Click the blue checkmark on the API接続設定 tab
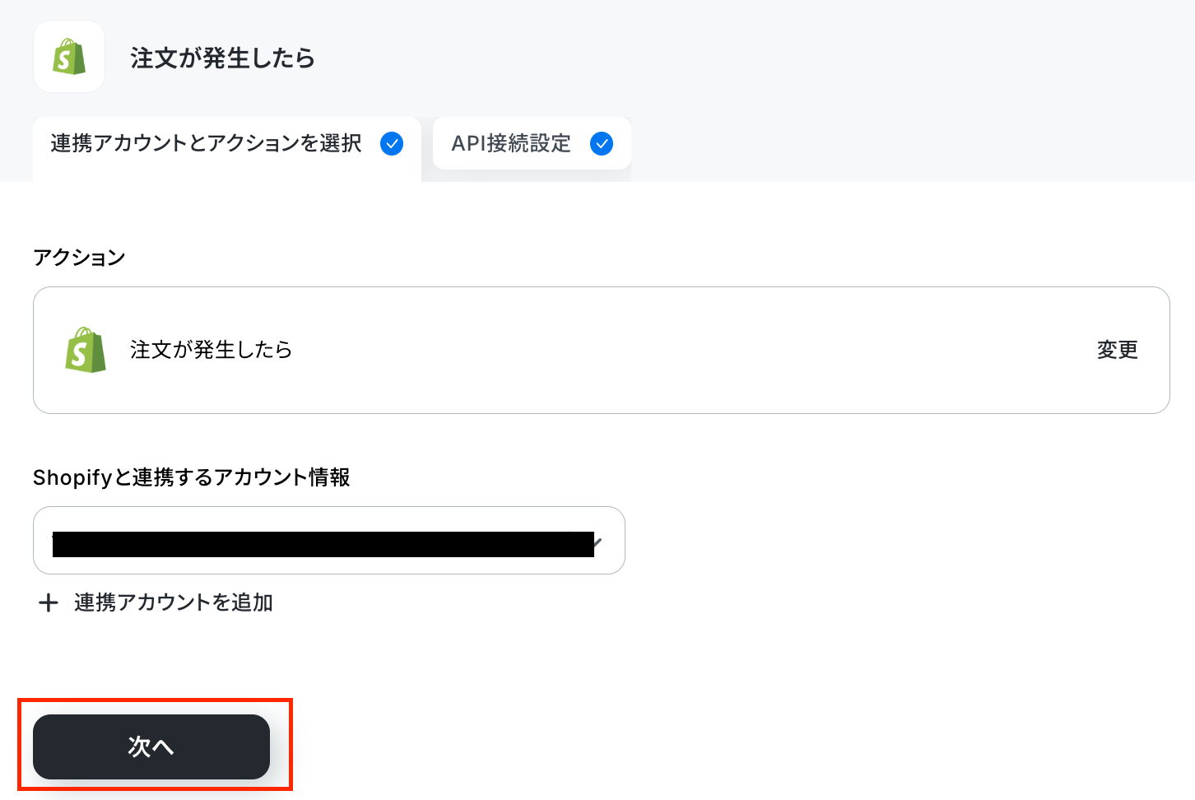 coord(602,144)
